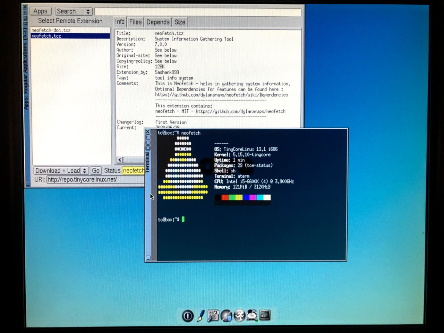Close the Apps window with its X button

click(25, 7)
